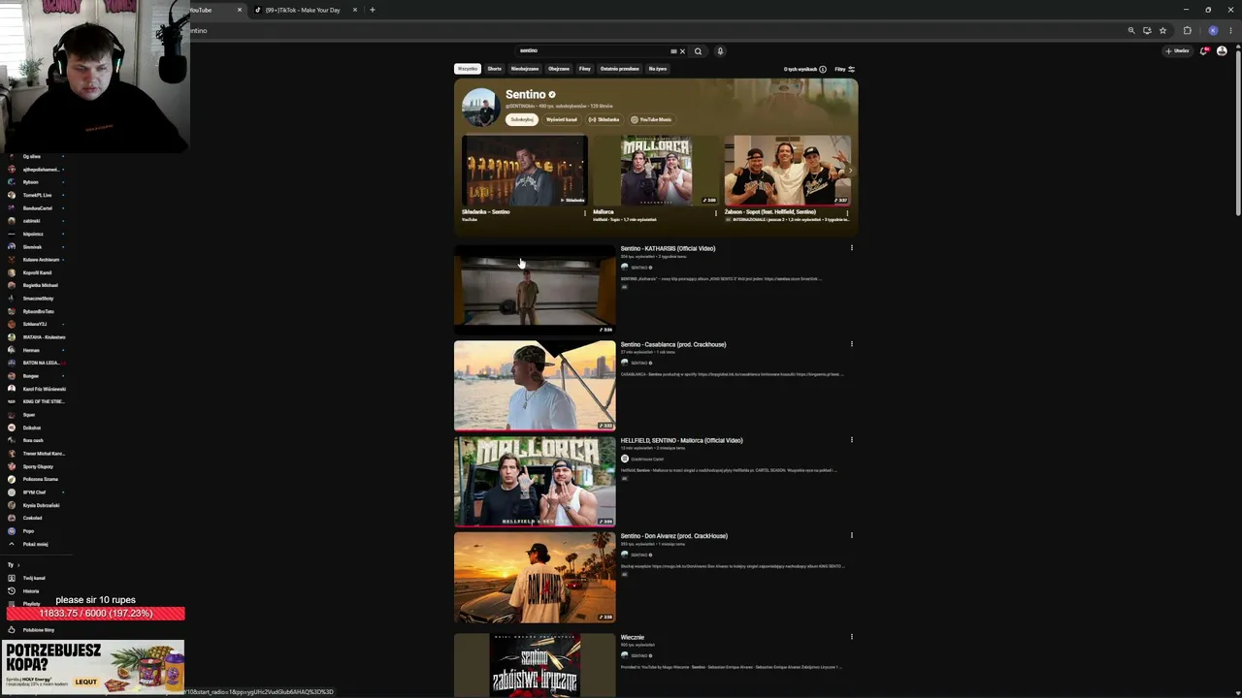
Task: Open the Rybson subscription channel
Action: point(29,182)
